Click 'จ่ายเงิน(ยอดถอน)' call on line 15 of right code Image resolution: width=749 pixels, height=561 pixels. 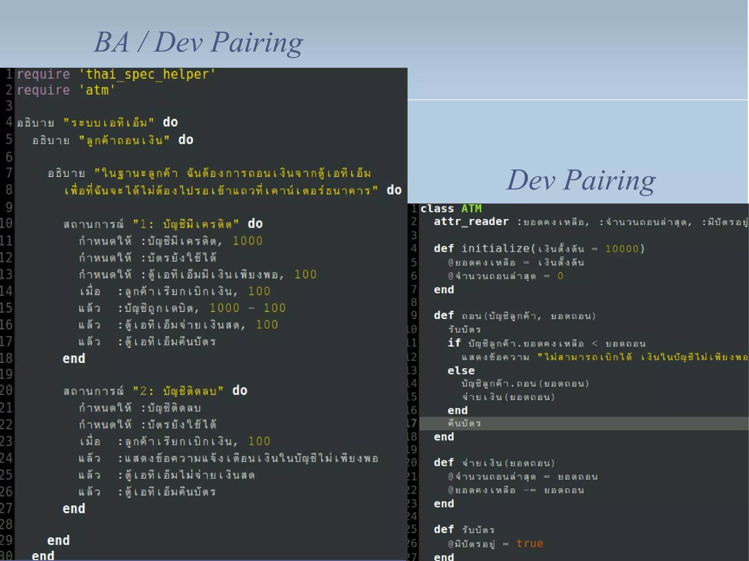coord(508,397)
